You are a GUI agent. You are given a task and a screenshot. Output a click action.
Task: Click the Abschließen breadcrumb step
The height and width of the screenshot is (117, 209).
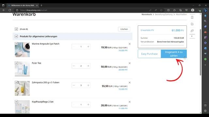pos(181,14)
